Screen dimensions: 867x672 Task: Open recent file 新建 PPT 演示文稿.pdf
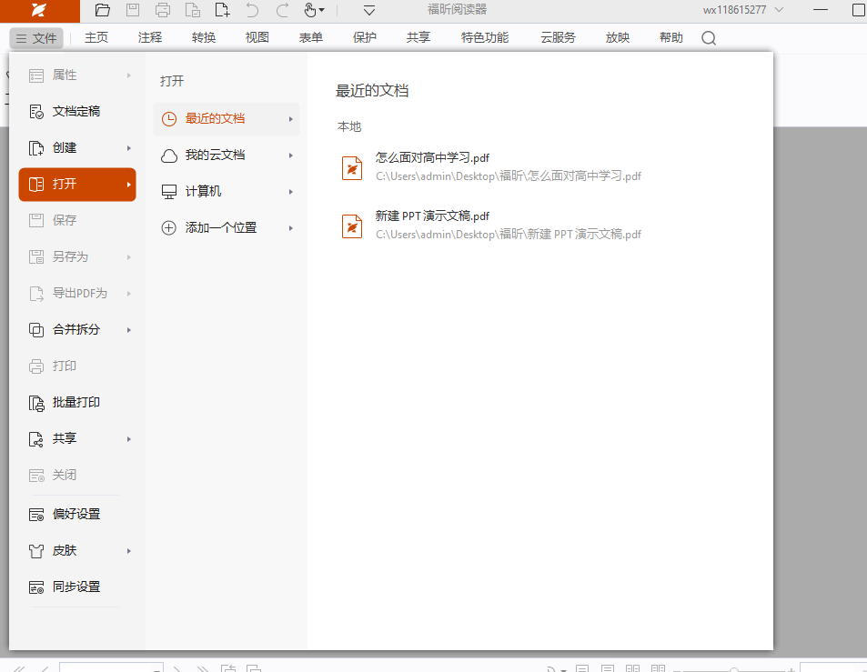point(432,216)
